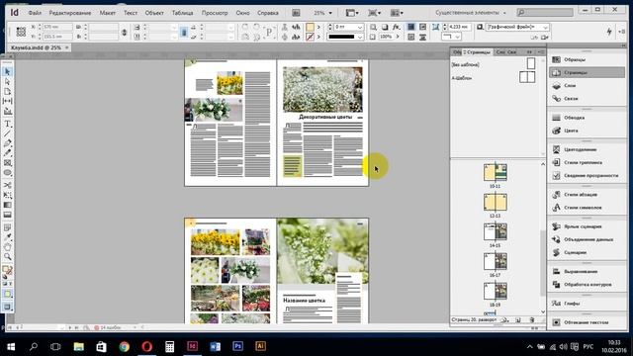Screen dimensions: 633x356
Task: Select the A-Шаблон master page thumbnail
Action: 527,77
